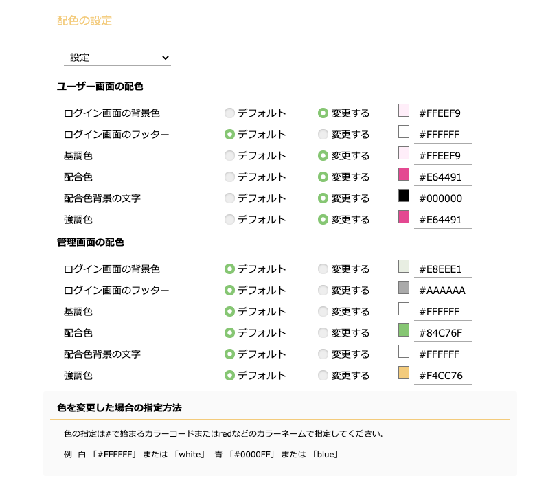Click the orange #F4CC76 color swatch

tap(404, 373)
